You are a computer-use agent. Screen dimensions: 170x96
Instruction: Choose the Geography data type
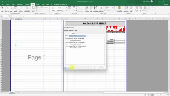coord(59,9)
